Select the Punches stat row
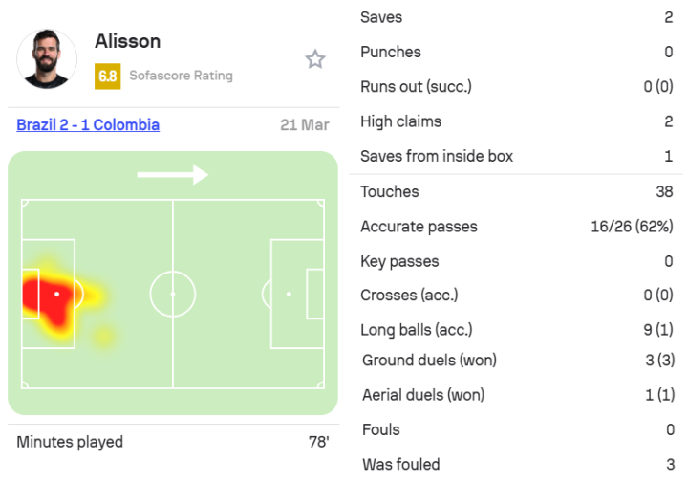The image size is (688, 482). point(516,52)
